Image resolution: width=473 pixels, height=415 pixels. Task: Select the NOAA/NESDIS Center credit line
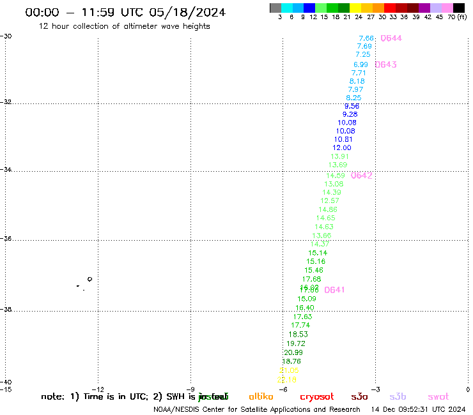257,409
